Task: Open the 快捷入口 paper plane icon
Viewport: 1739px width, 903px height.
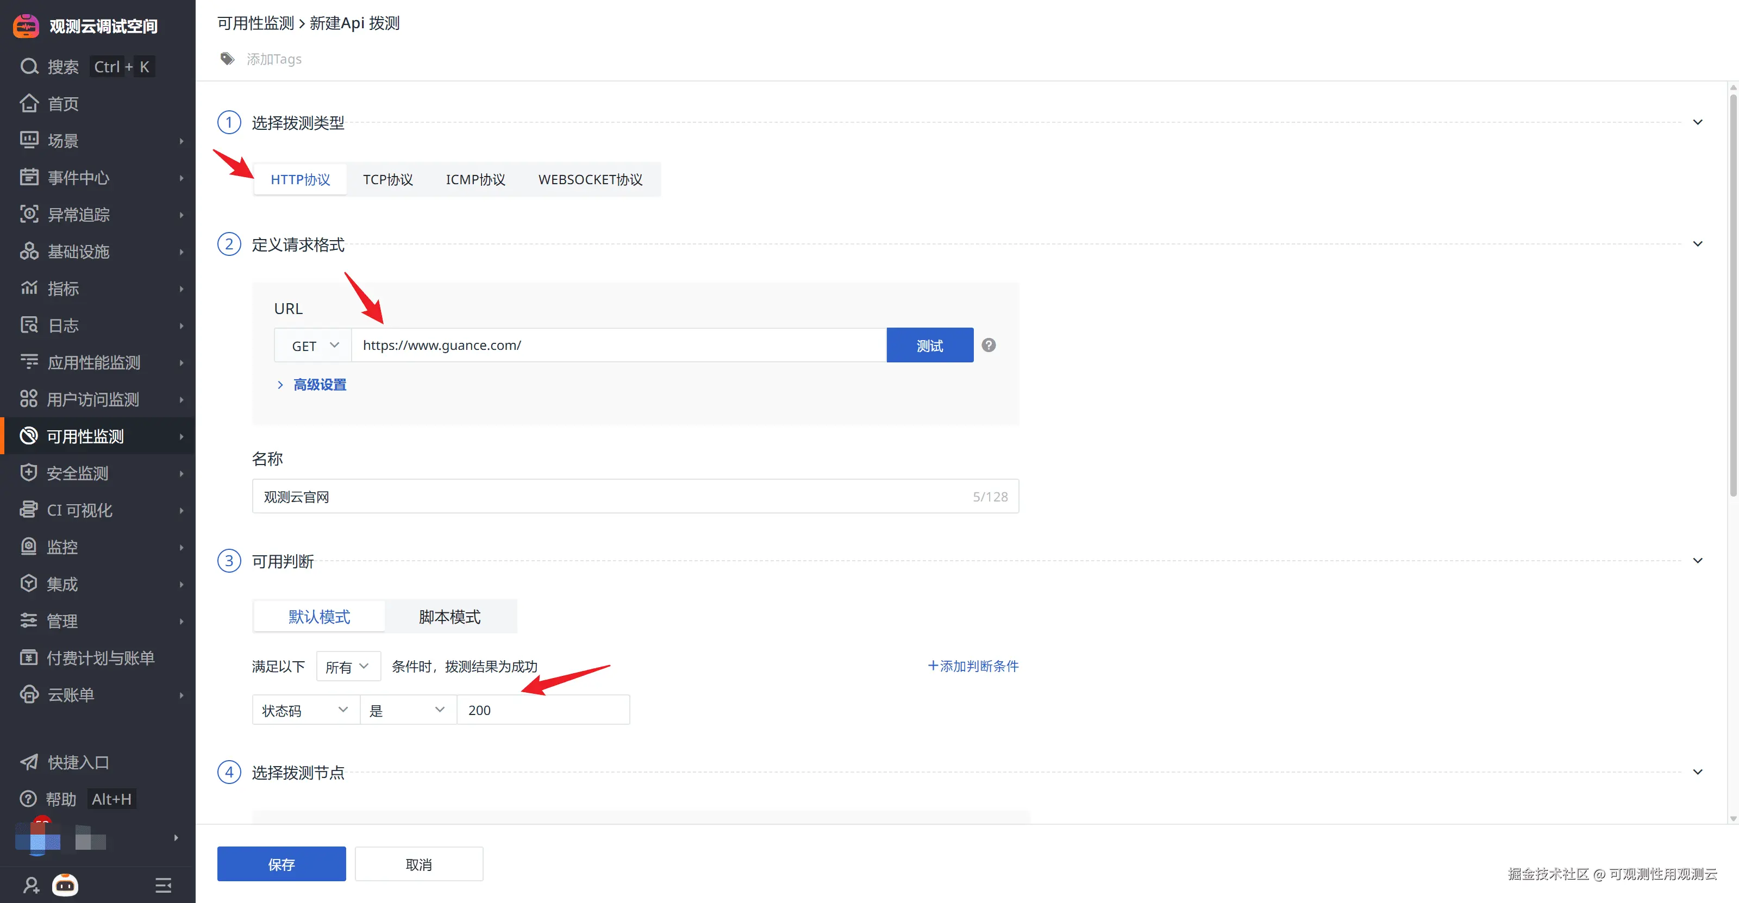Action: coord(29,762)
